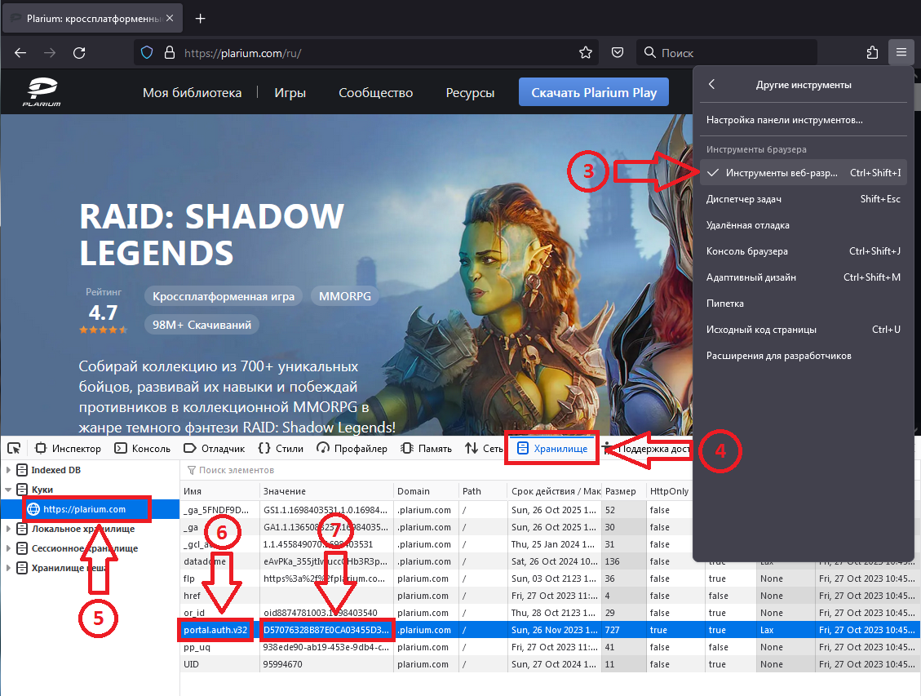Sort by the HttpOnly column header

click(669, 491)
